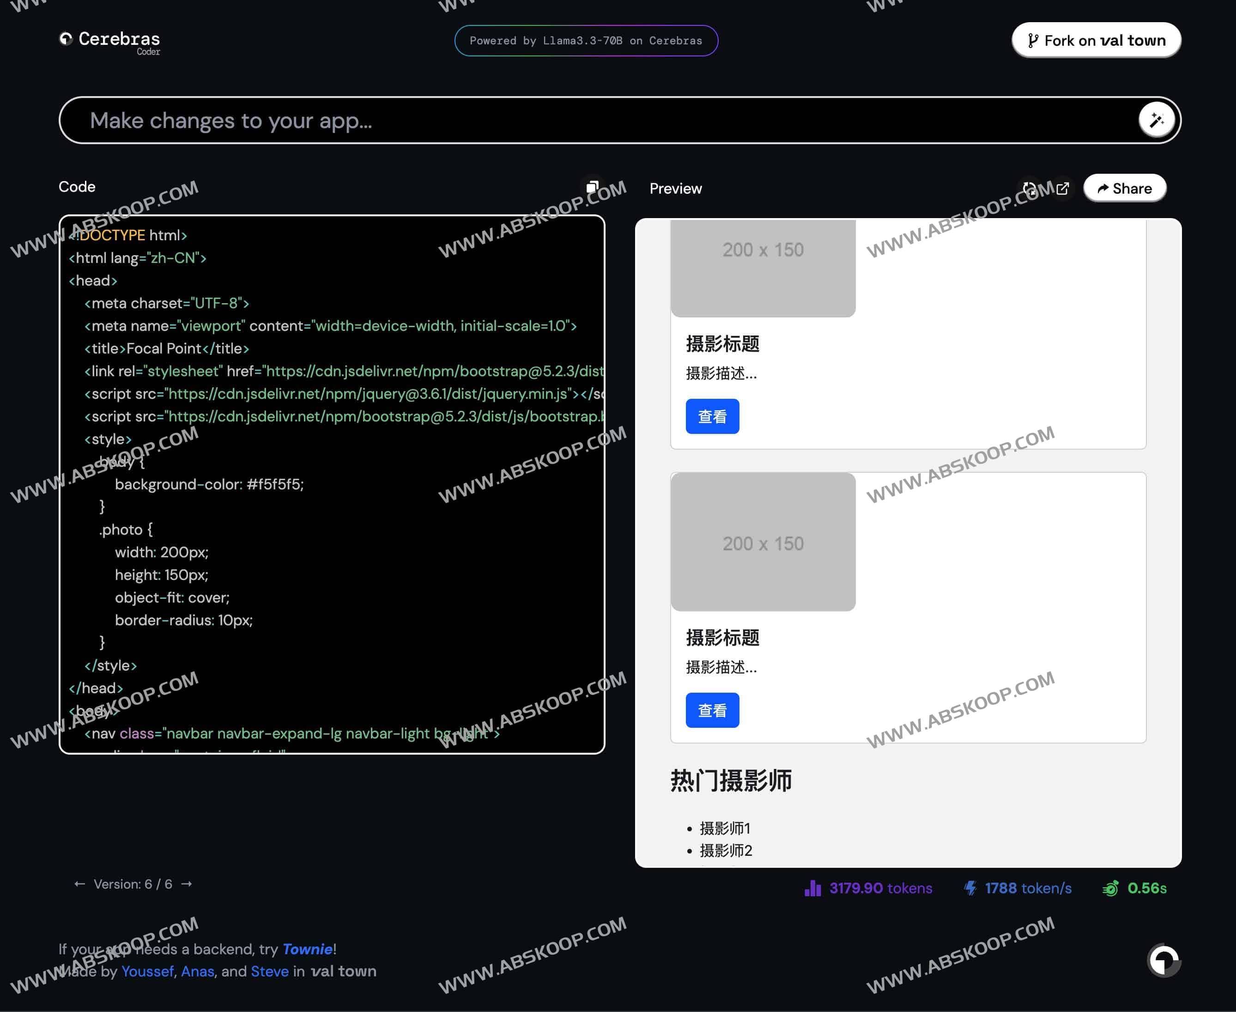Viewport: 1236px width, 1012px height.
Task: Click the first 查看 button in preview
Action: pos(712,416)
